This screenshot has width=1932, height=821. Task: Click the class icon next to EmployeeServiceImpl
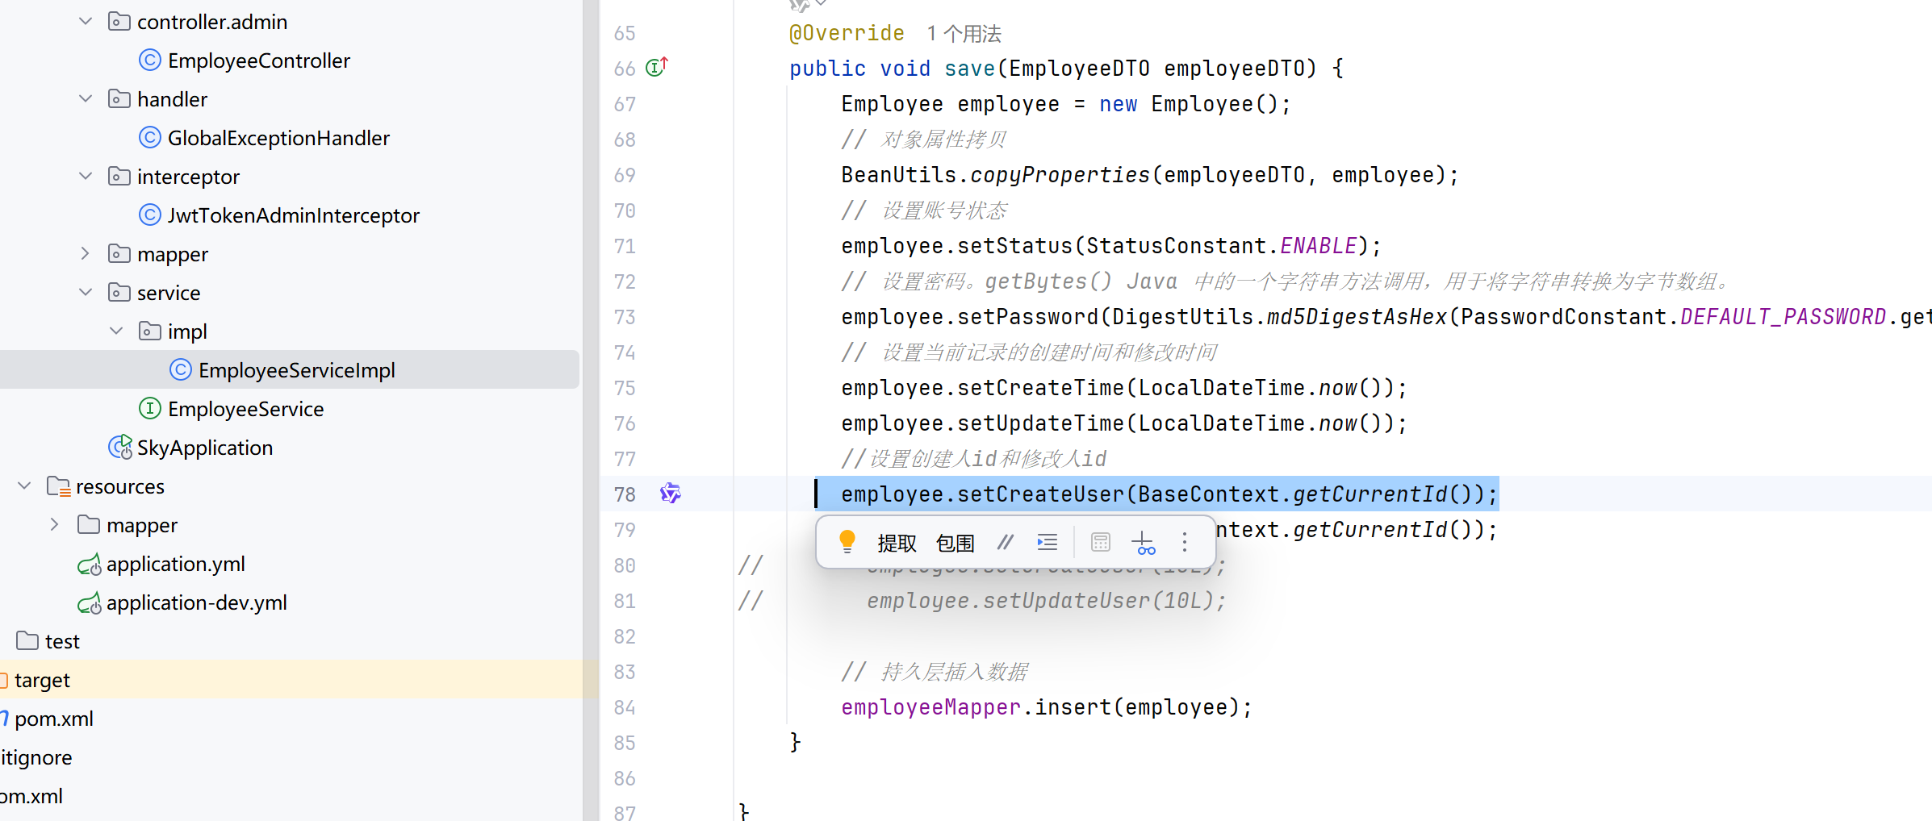coord(181,370)
